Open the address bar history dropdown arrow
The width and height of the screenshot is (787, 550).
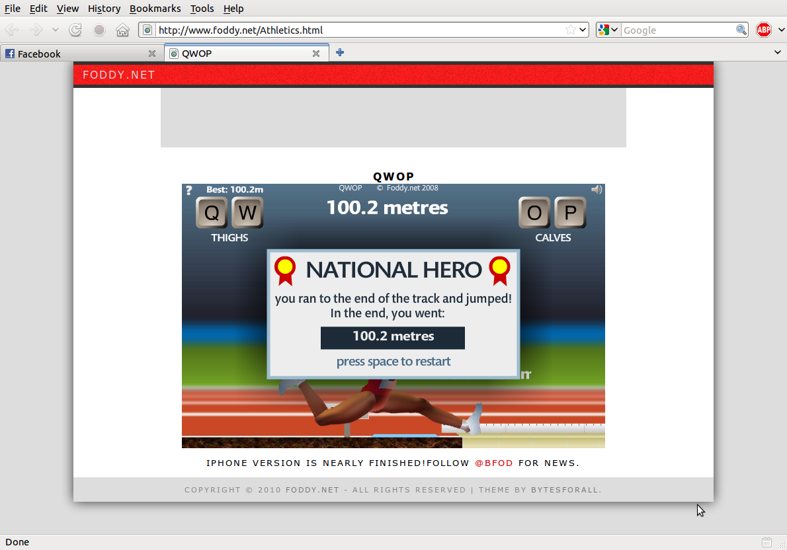pos(583,30)
